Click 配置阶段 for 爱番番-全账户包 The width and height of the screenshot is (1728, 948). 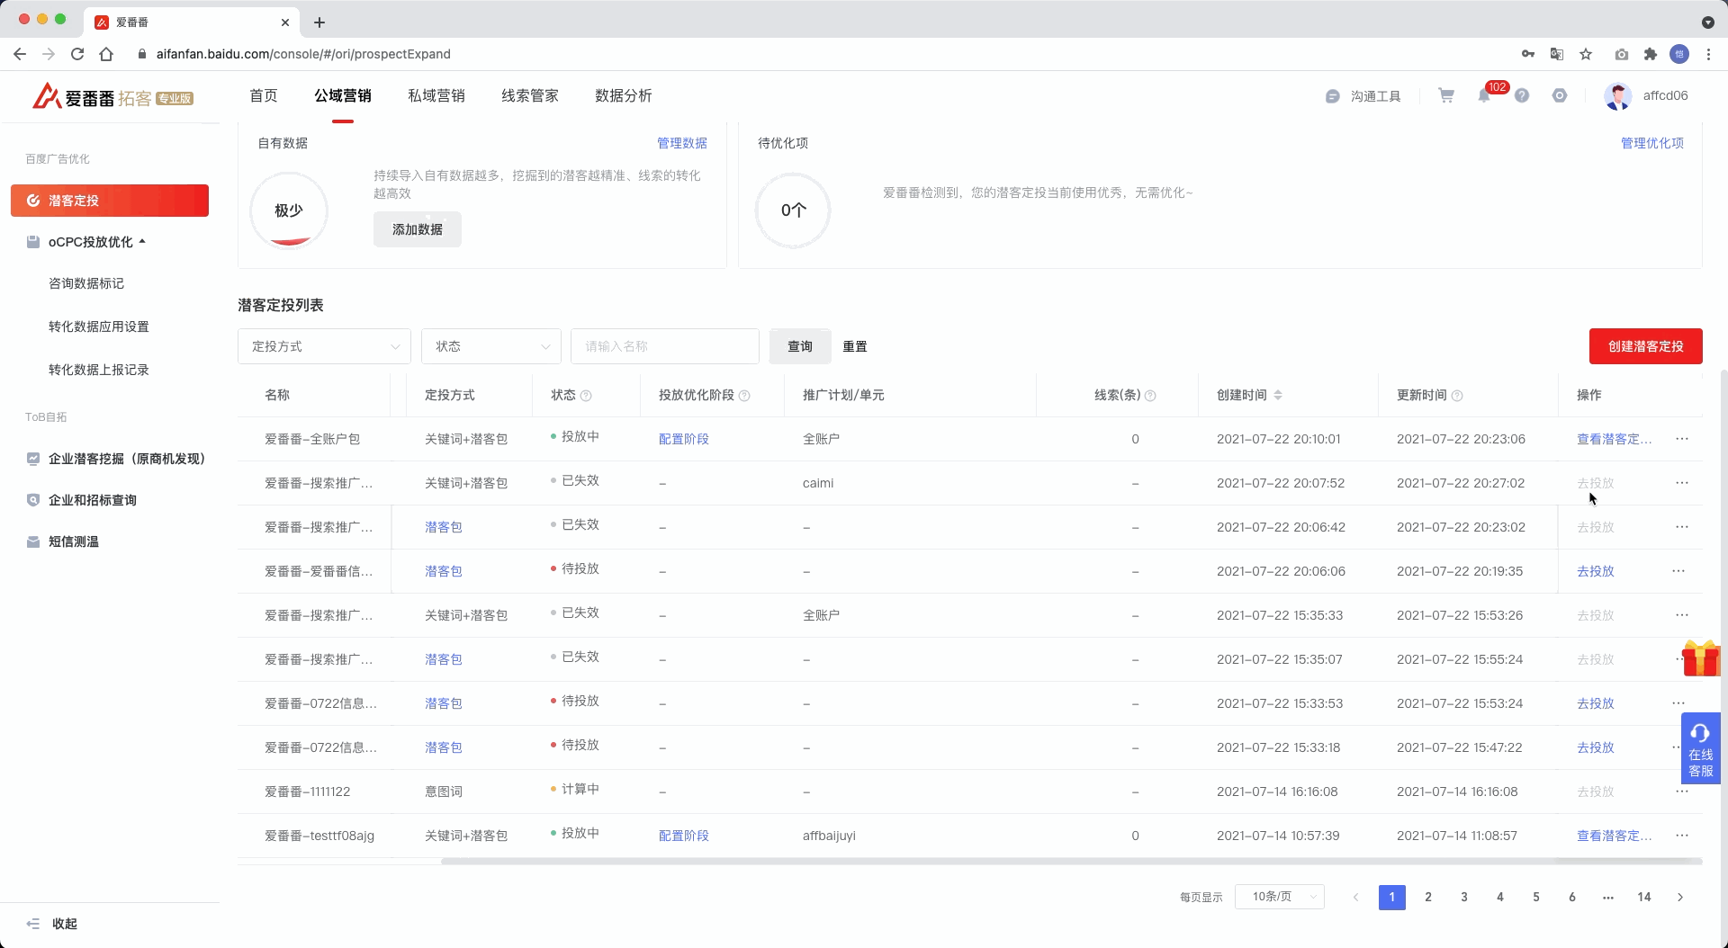pyautogui.click(x=684, y=439)
